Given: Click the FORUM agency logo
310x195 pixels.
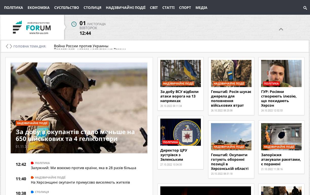Looking at the screenshot, I should [32, 27].
